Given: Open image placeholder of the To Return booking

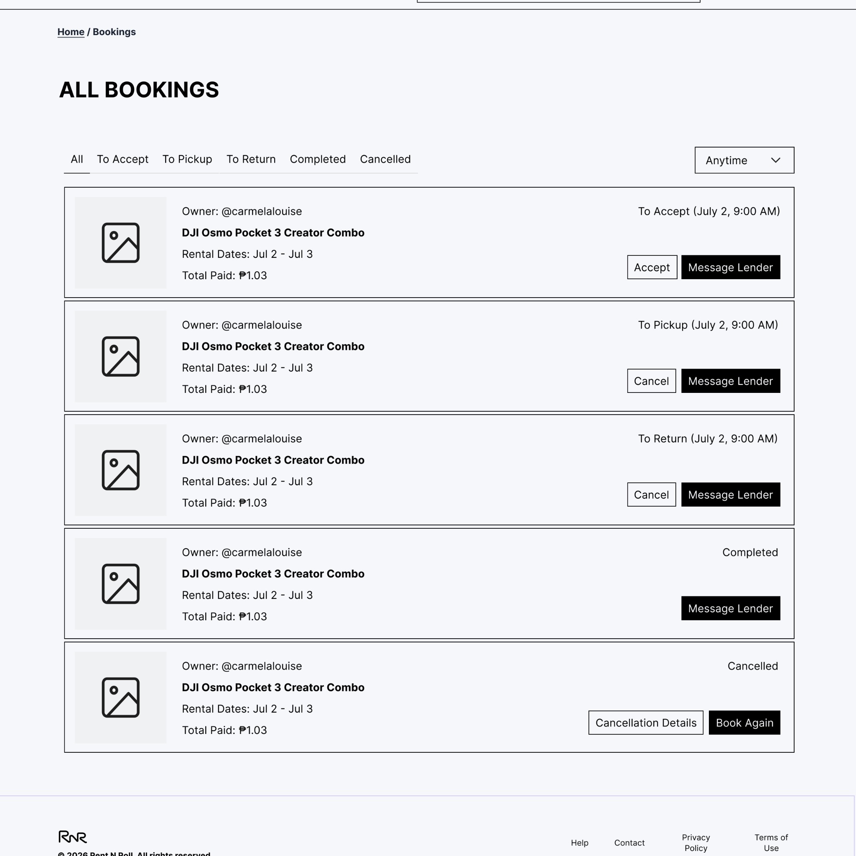Looking at the screenshot, I should (120, 470).
